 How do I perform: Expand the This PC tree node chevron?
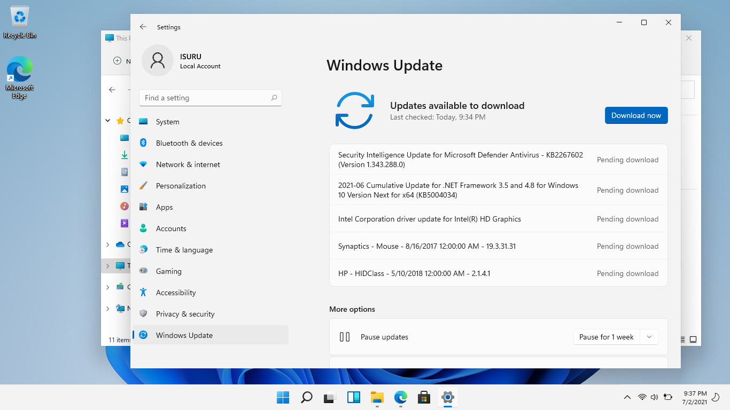108,266
